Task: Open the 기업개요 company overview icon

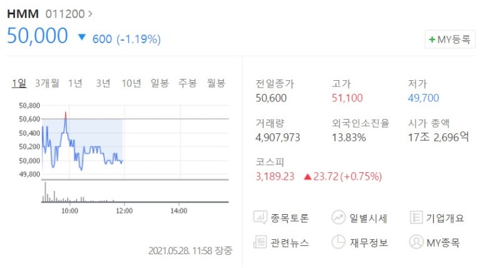Action: [416, 218]
